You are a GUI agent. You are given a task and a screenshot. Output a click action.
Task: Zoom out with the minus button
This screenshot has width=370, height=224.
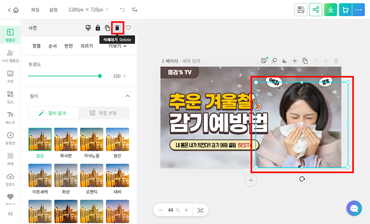pyautogui.click(x=160, y=210)
